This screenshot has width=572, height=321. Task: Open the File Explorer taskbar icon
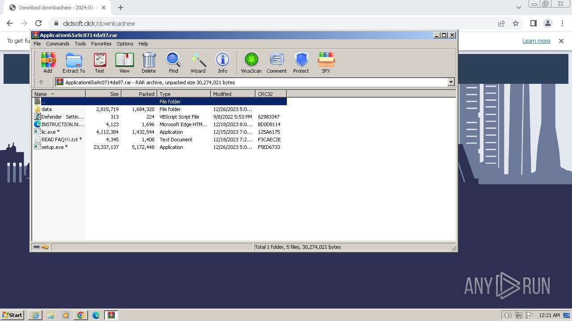(x=50, y=315)
